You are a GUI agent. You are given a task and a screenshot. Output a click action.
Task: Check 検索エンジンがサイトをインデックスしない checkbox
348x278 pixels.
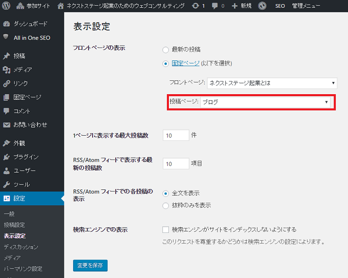166,229
